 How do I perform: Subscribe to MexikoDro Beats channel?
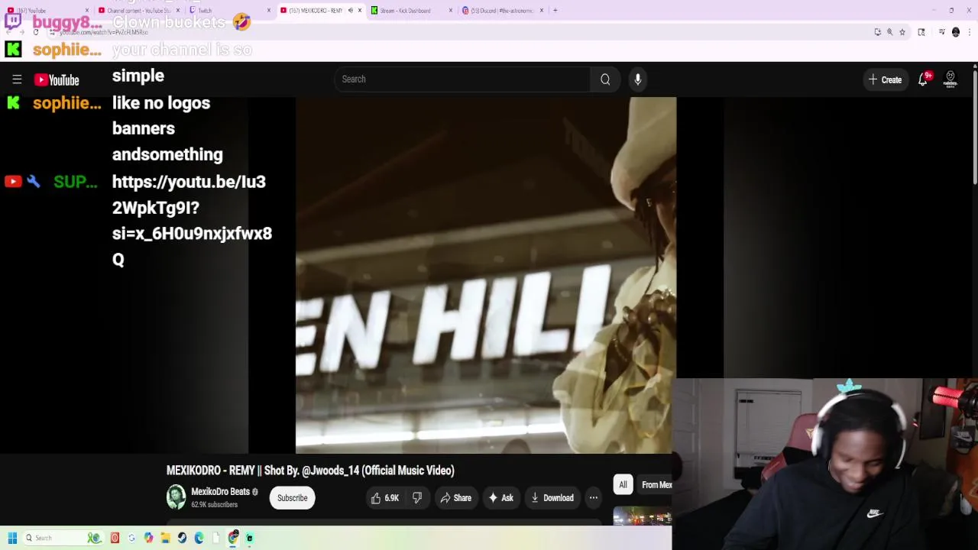coord(292,498)
